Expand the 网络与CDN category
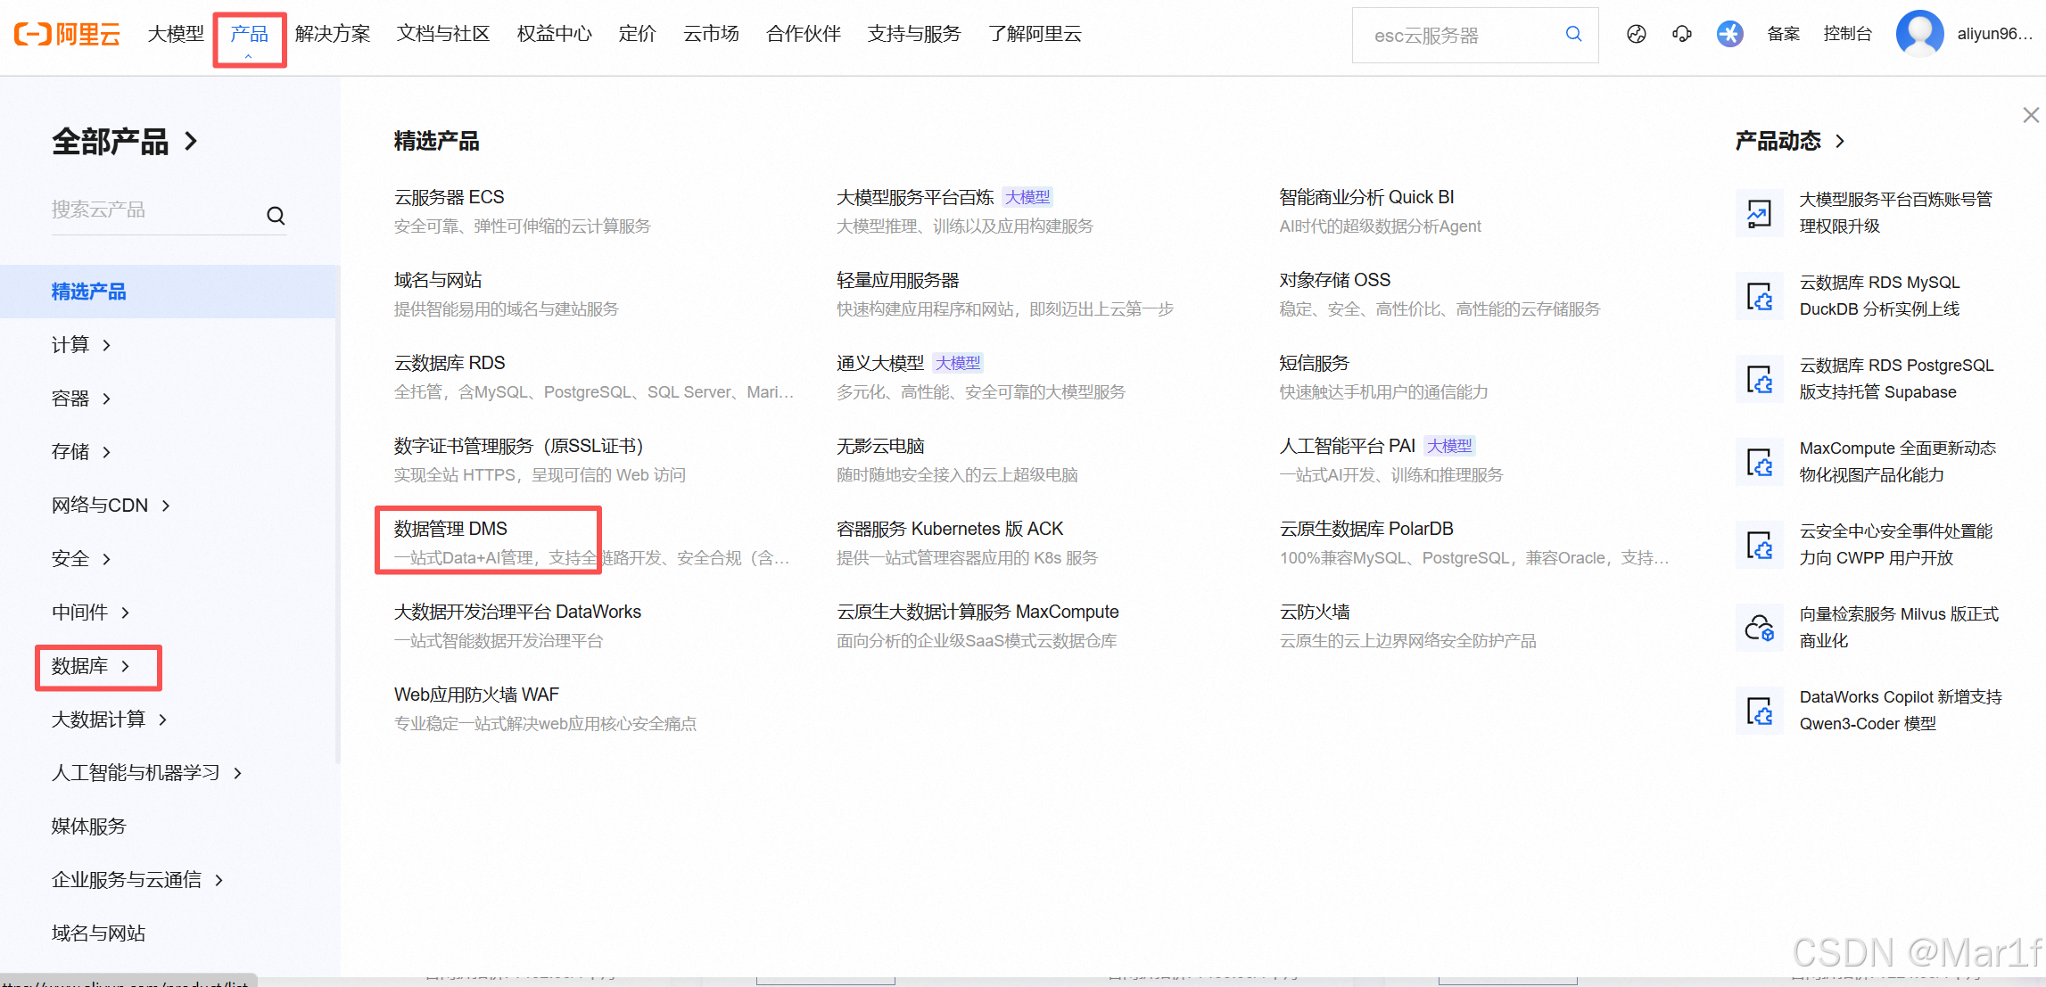Viewport: 2046px width, 987px height. [x=111, y=506]
